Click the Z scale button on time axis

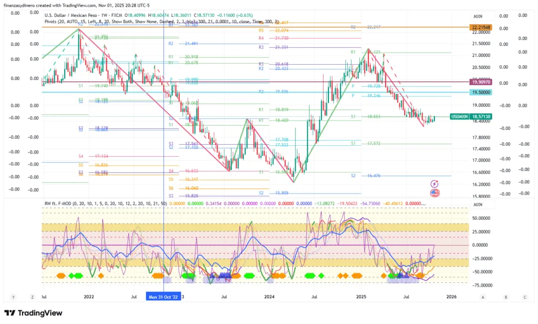tap(32, 297)
